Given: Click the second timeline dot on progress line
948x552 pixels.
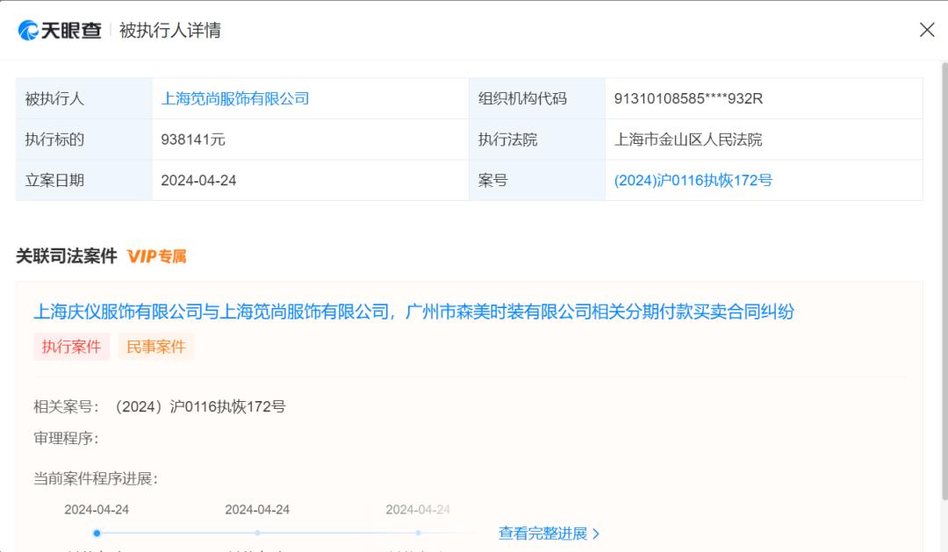Looking at the screenshot, I should click(257, 534).
